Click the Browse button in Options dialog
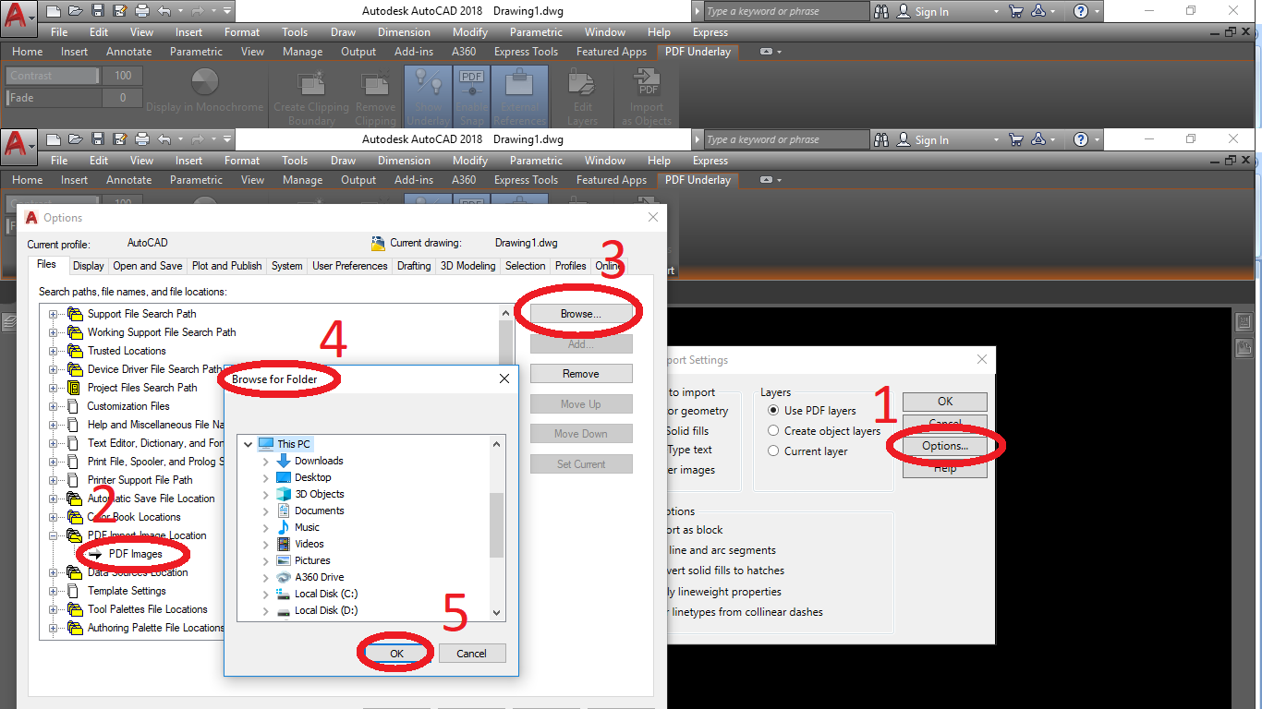 click(x=579, y=313)
